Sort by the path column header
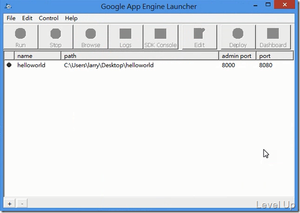The height and width of the screenshot is (213, 300). pyautogui.click(x=140, y=56)
